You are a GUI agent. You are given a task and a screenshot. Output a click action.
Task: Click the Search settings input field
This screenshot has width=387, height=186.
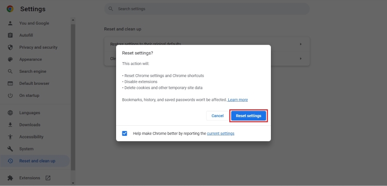(x=207, y=9)
